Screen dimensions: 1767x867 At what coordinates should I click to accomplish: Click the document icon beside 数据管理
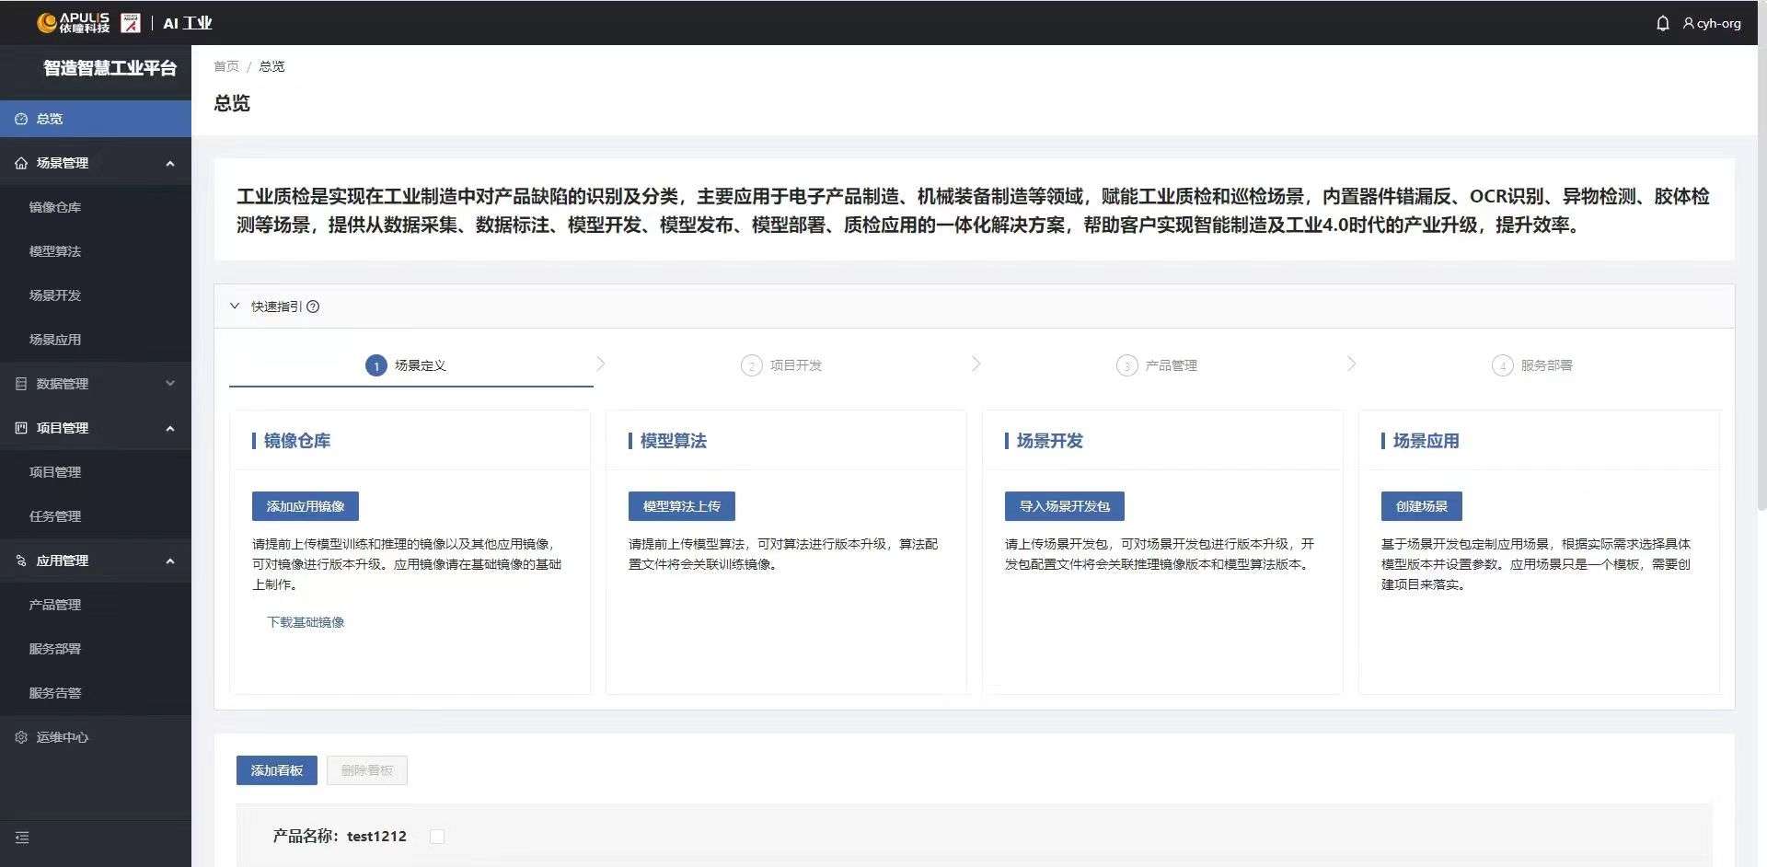[21, 384]
